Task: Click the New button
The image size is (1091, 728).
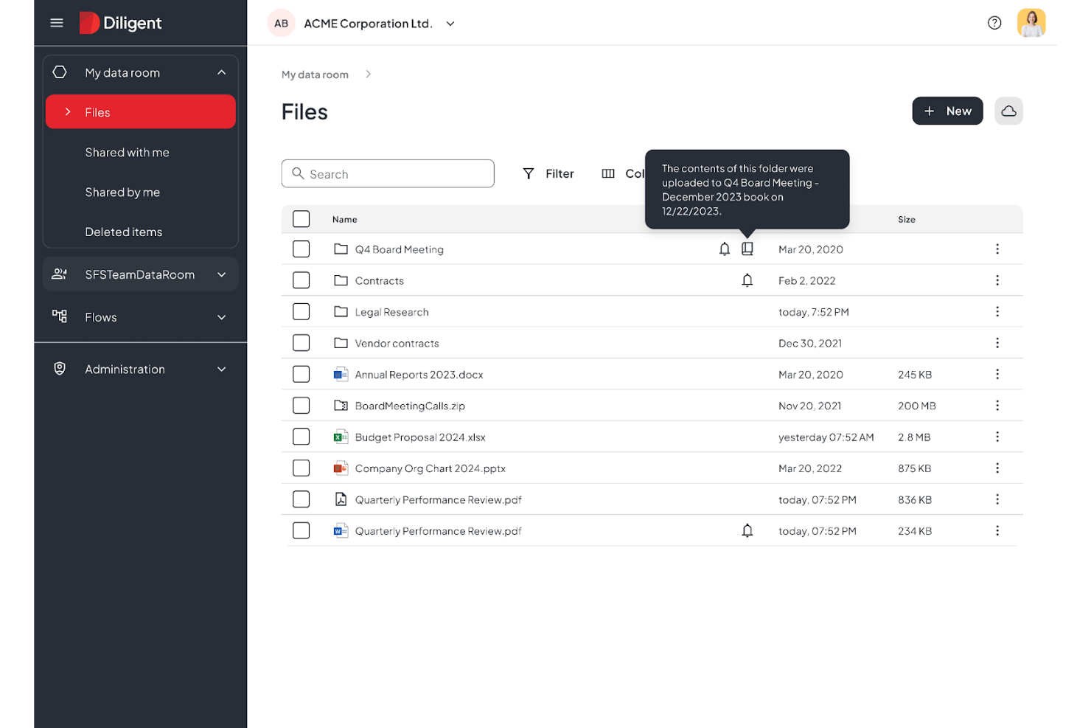Action: tap(947, 111)
